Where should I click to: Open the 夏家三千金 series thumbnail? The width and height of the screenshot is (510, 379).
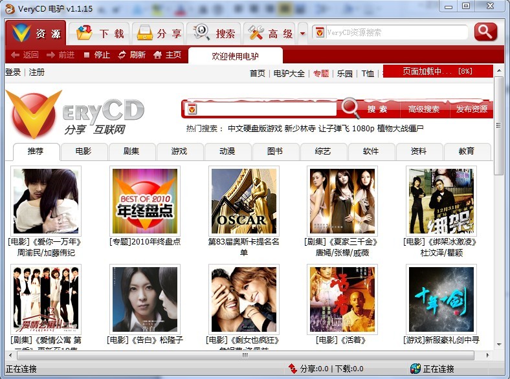(x=342, y=201)
